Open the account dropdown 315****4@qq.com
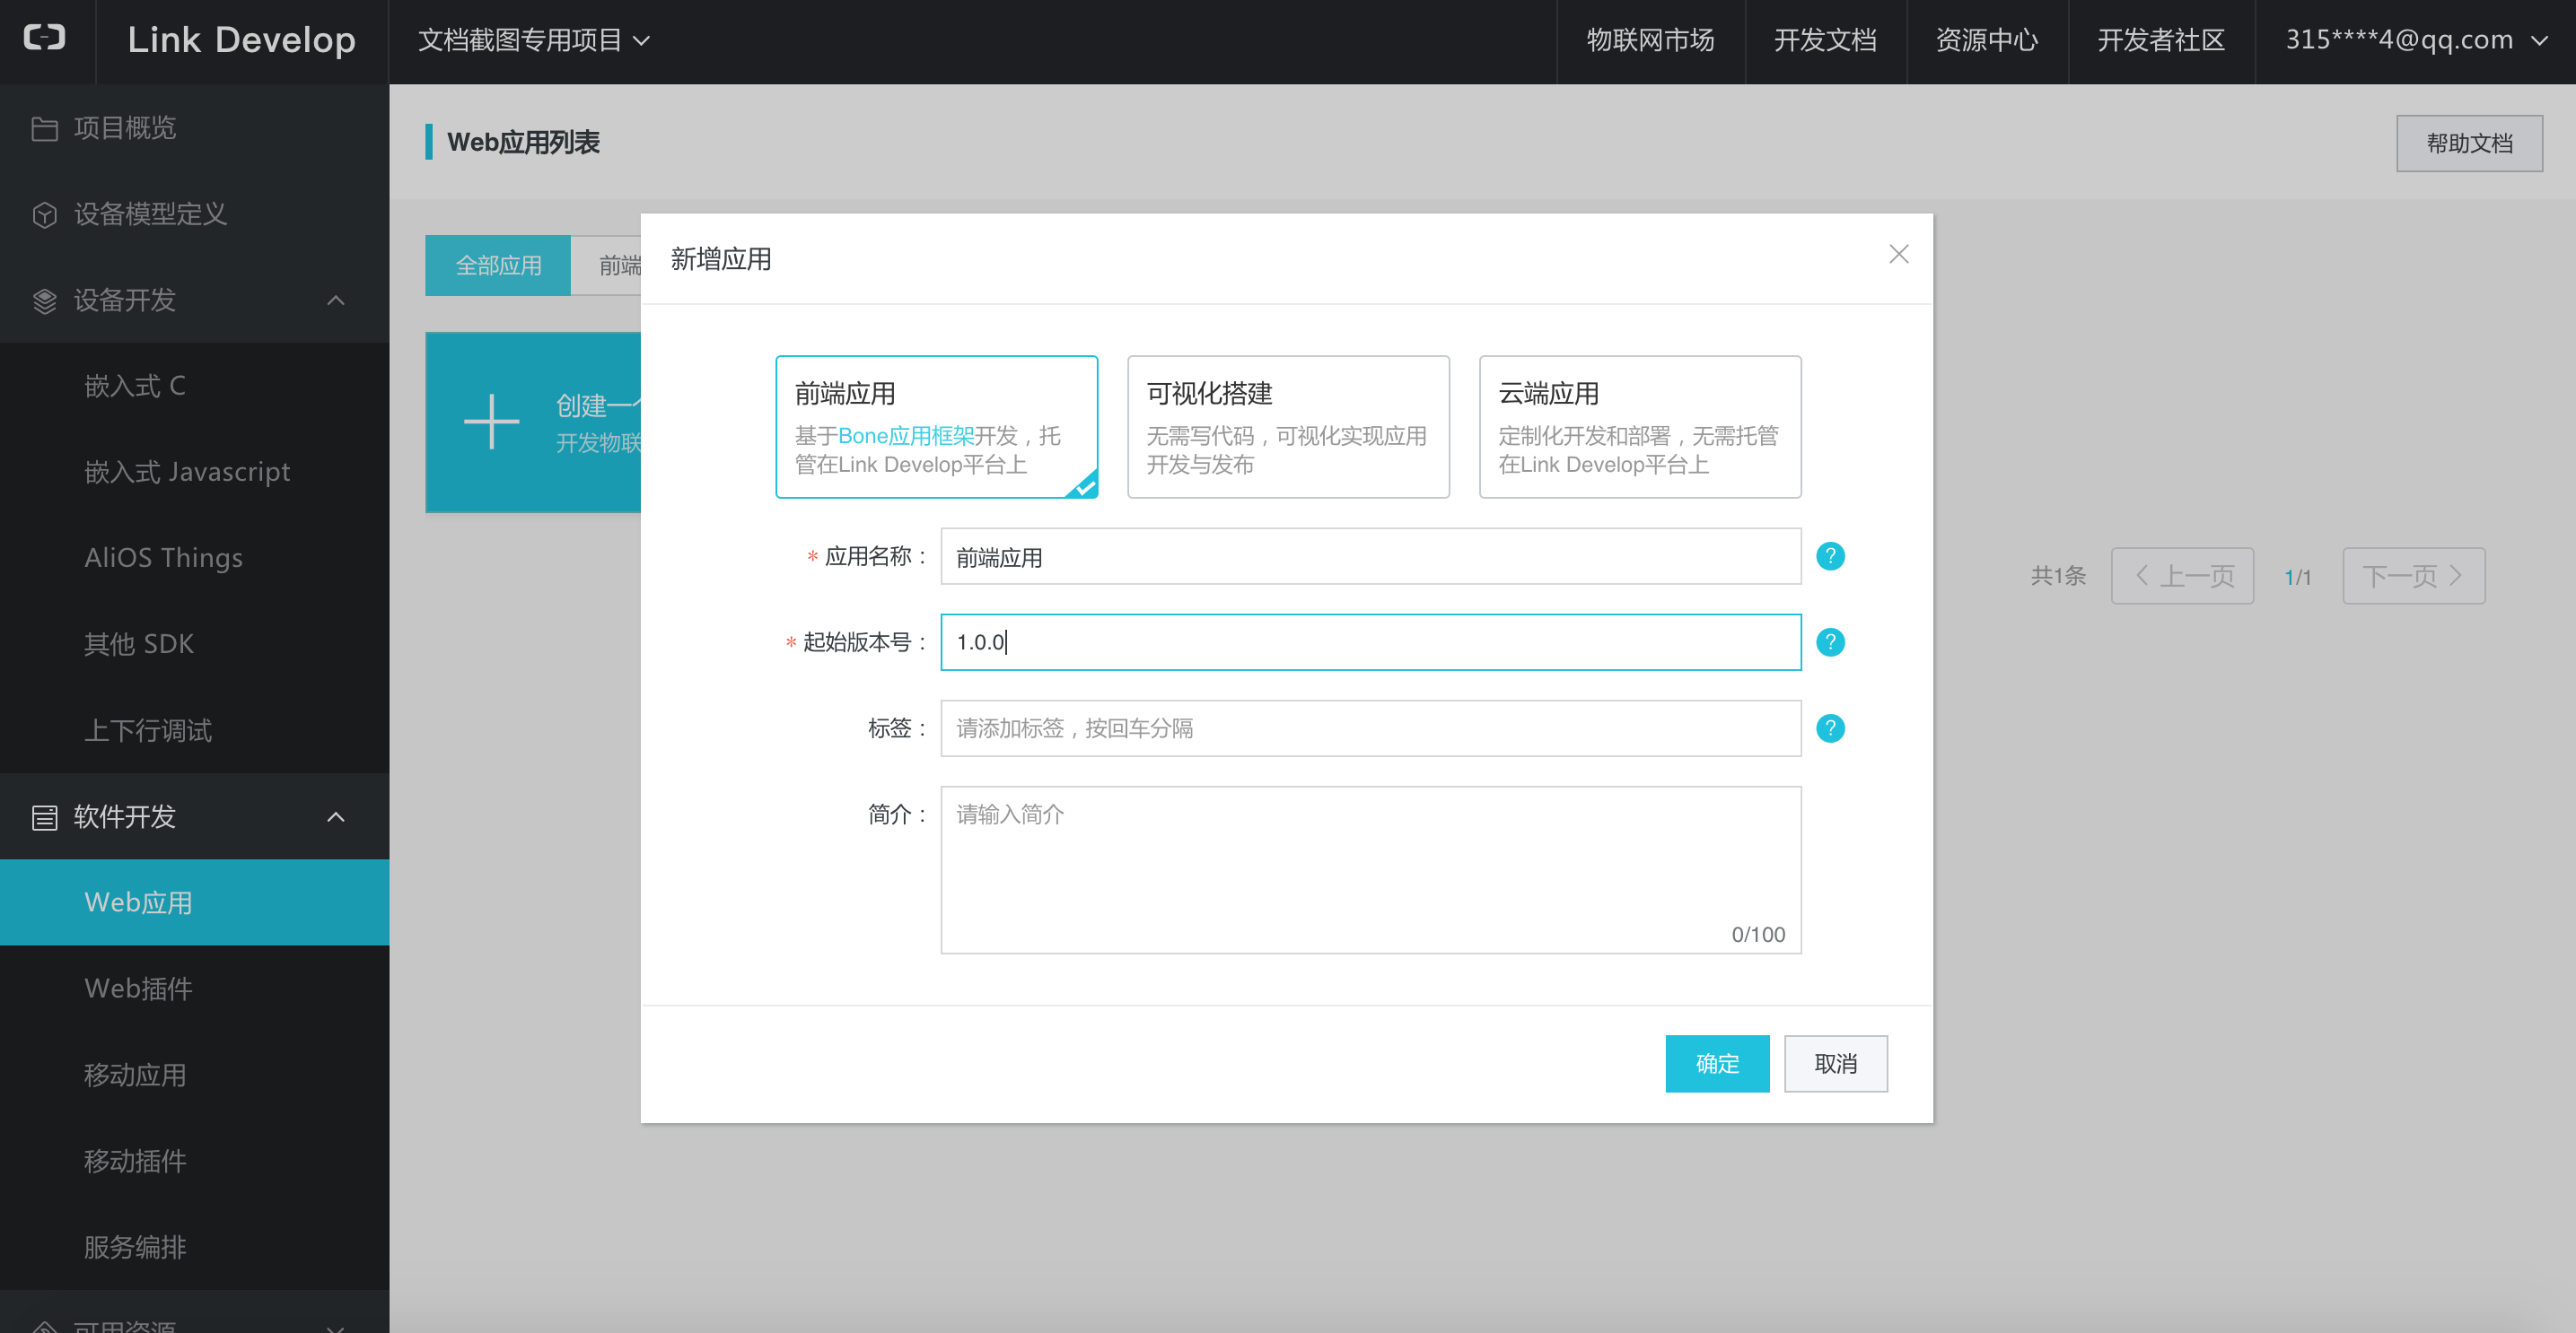Viewport: 2576px width, 1333px height. 2416,40
